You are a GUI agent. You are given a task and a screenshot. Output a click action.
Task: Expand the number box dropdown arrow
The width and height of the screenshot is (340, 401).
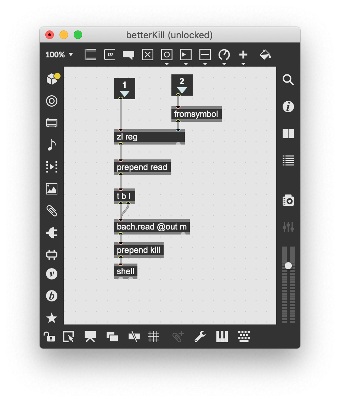[186, 64]
